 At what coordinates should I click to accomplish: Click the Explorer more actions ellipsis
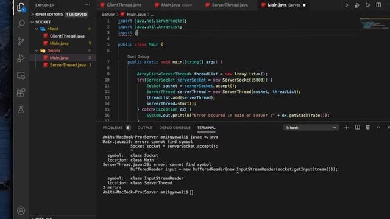pyautogui.click(x=88, y=5)
